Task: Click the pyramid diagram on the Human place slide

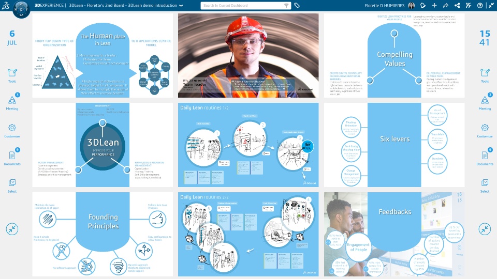Action: (x=57, y=72)
